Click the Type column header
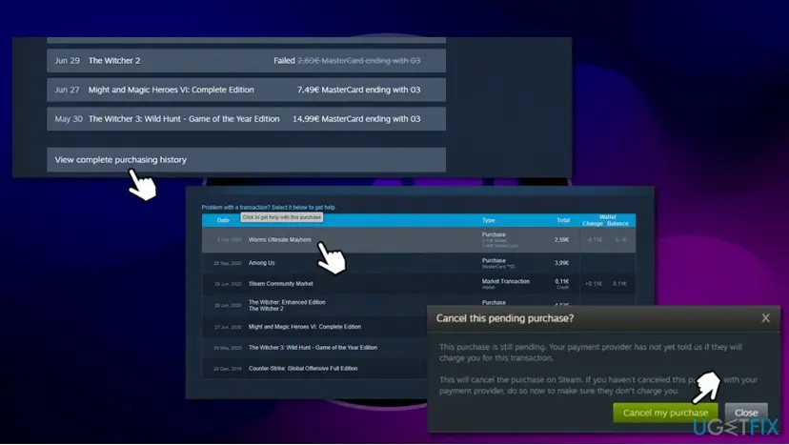 [x=488, y=220]
